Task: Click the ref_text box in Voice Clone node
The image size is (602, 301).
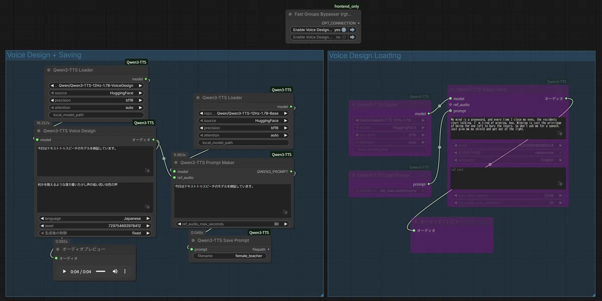Action: [508, 178]
